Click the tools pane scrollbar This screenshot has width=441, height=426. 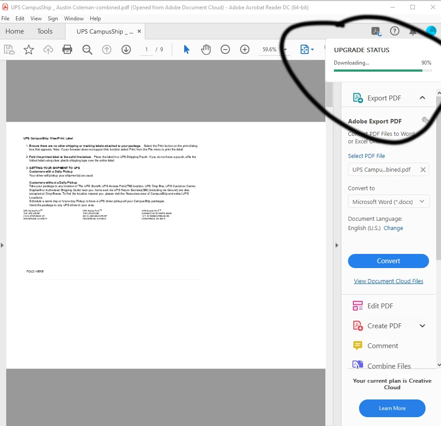point(438,178)
